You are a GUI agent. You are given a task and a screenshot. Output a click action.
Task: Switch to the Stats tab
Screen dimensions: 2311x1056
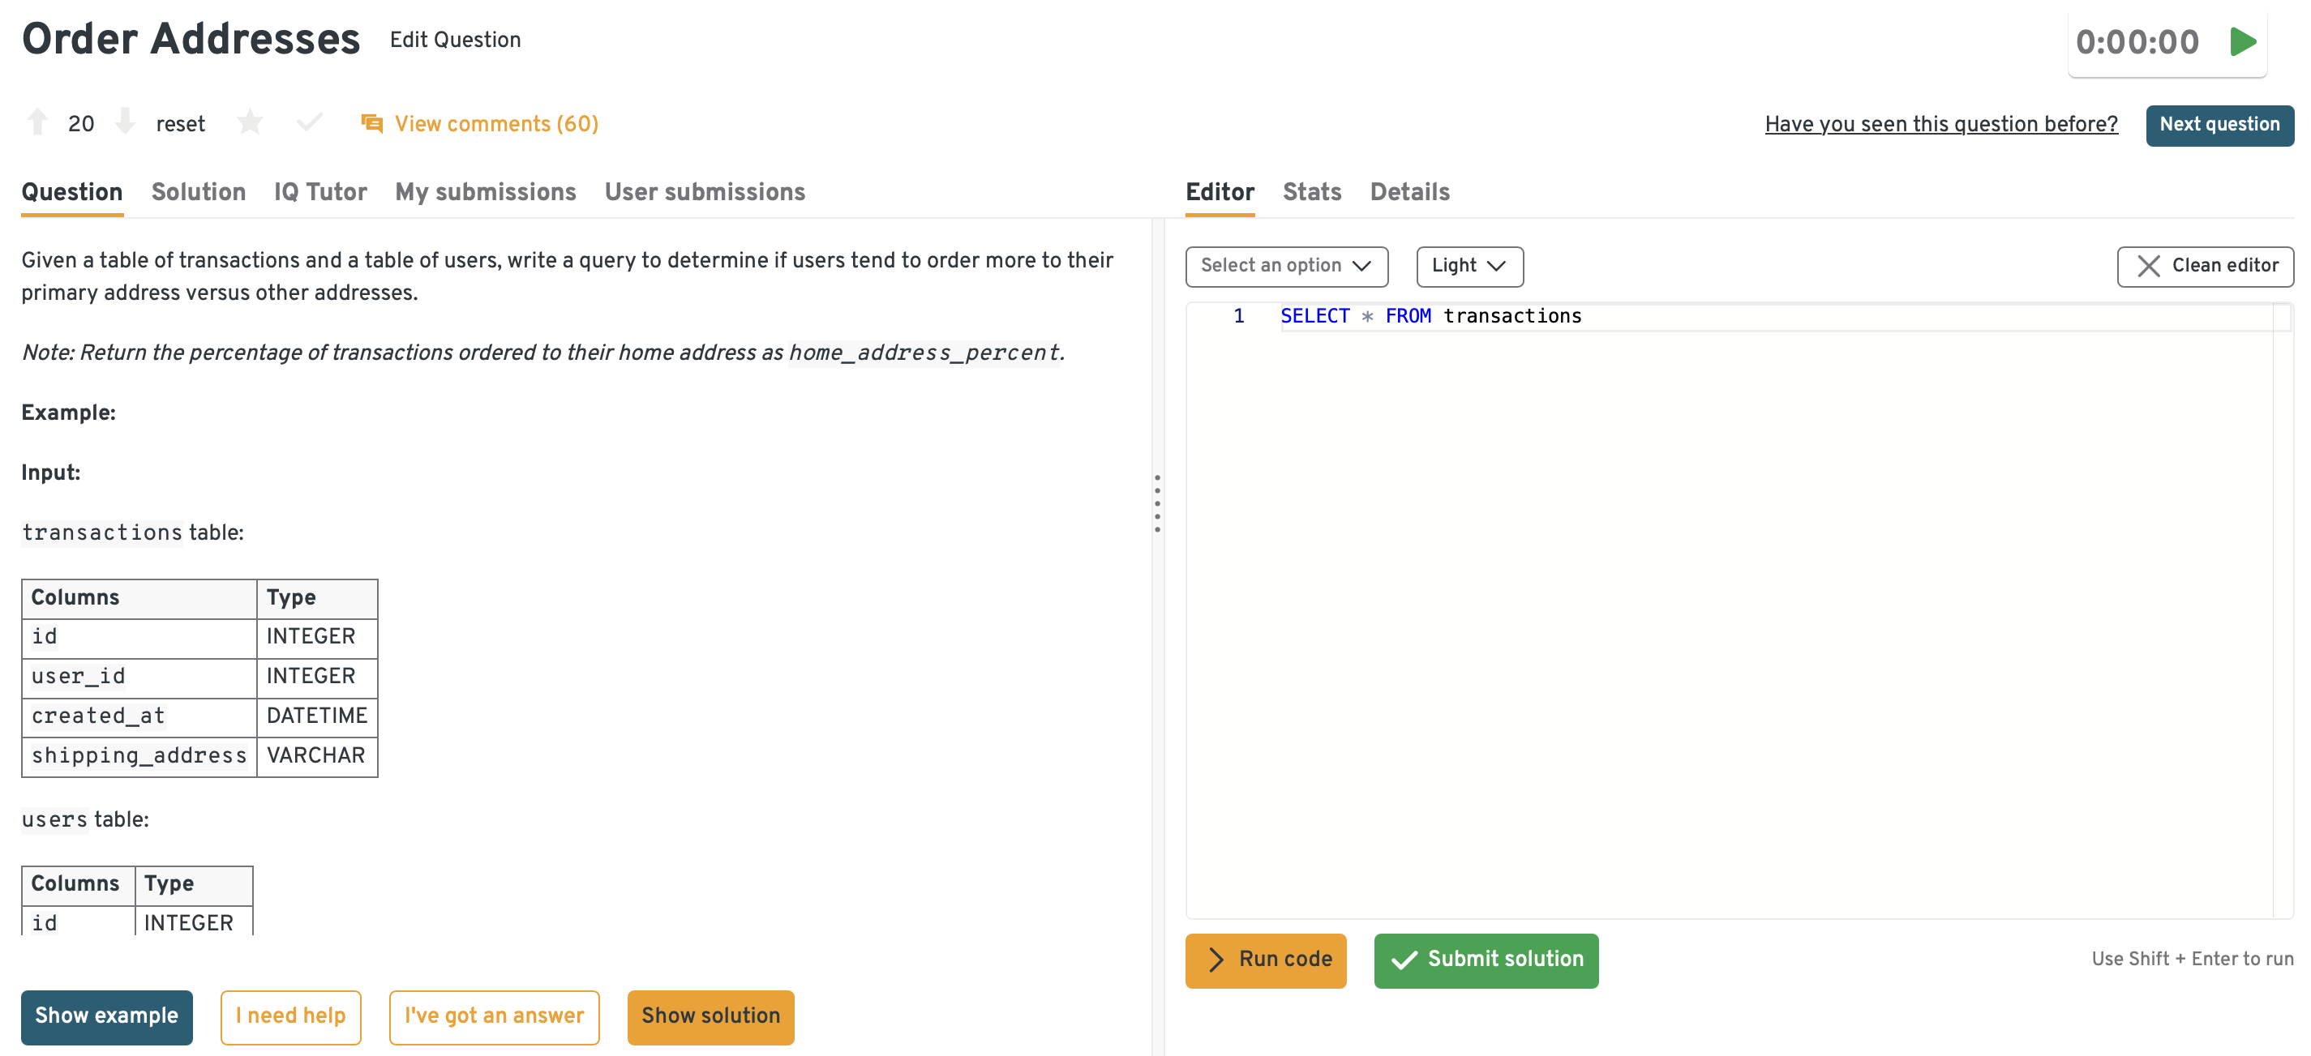(1310, 193)
